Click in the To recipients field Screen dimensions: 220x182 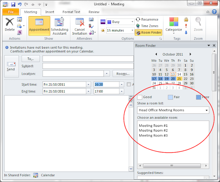[88, 59]
